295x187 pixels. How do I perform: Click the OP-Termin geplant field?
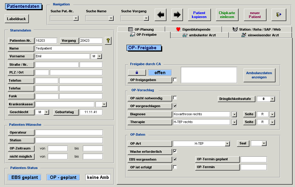[x=254, y=159]
